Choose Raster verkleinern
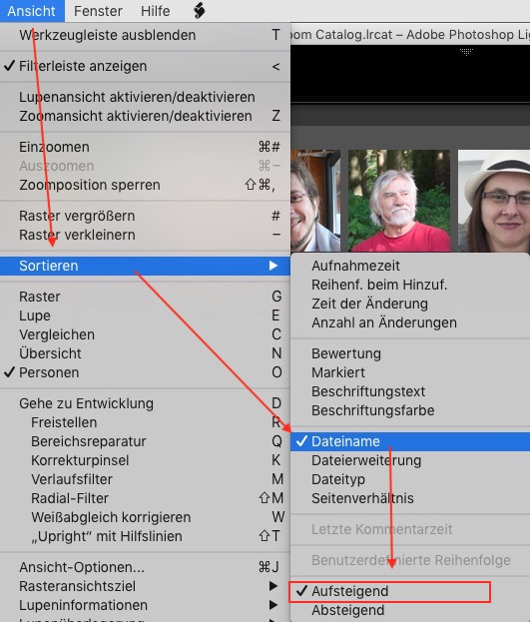 point(145,235)
